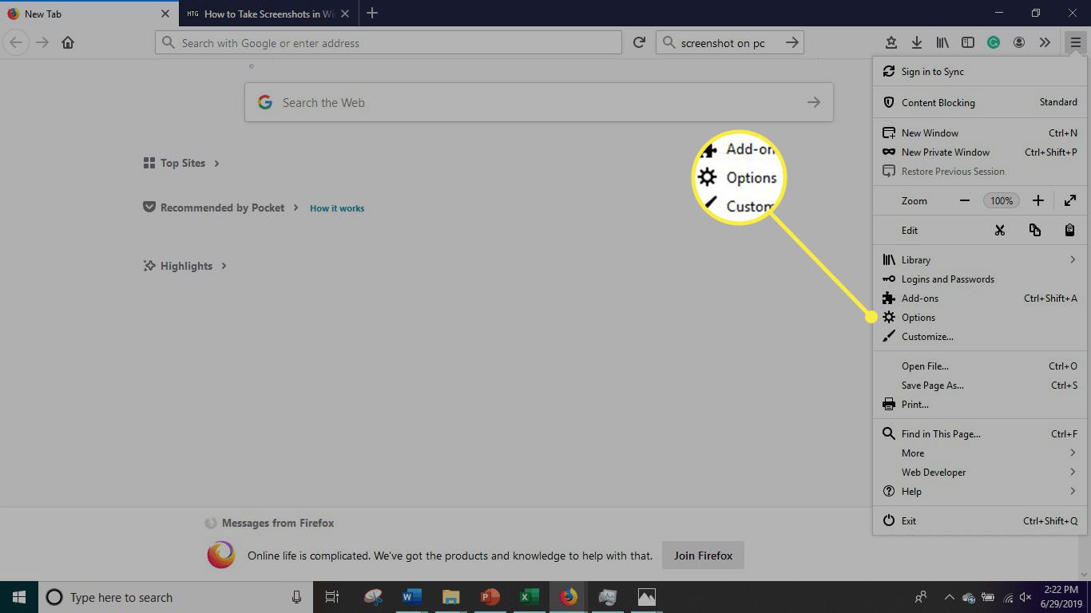Image resolution: width=1091 pixels, height=613 pixels.
Task: Open the Windows Start button
Action: coord(18,597)
